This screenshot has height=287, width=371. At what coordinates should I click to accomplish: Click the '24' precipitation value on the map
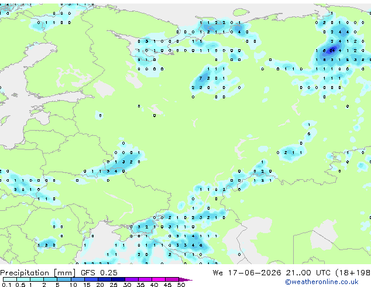[332, 50]
